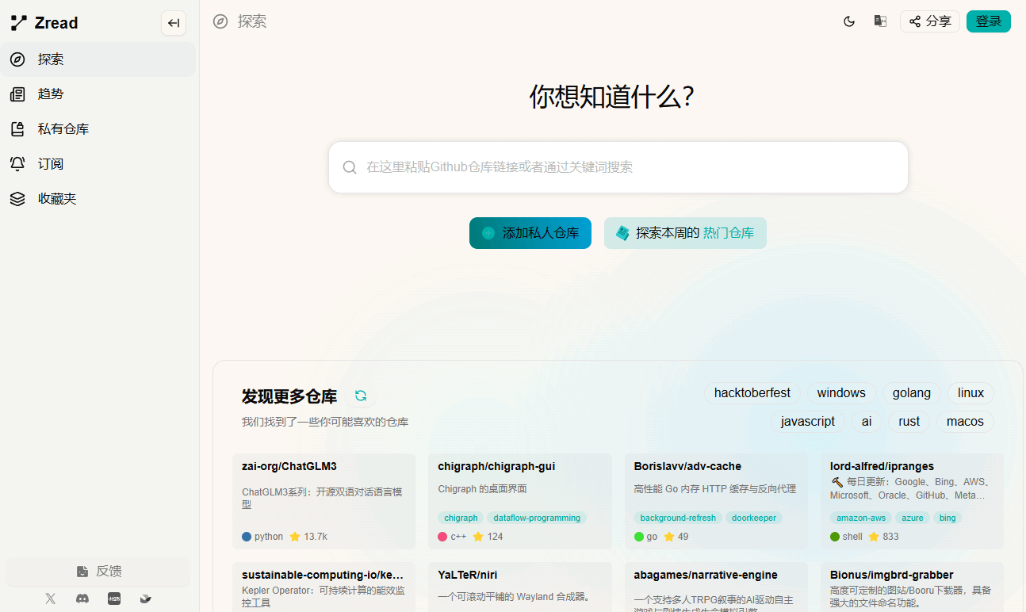Send feedback via the 反馈 button
This screenshot has height=612, width=1026.
click(x=98, y=572)
